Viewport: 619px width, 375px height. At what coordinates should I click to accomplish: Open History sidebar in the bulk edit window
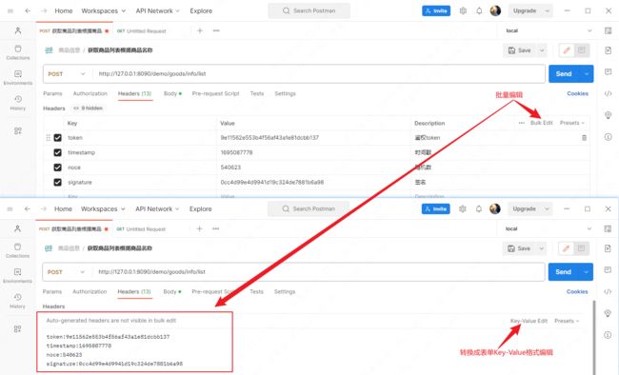[x=17, y=301]
